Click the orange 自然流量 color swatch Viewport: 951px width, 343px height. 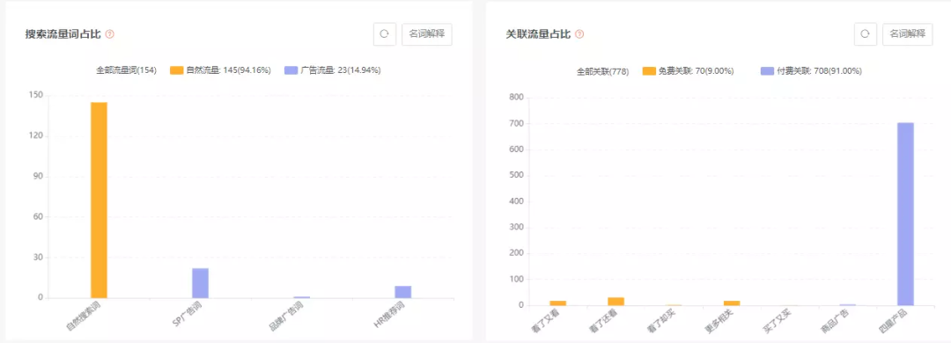(x=176, y=70)
